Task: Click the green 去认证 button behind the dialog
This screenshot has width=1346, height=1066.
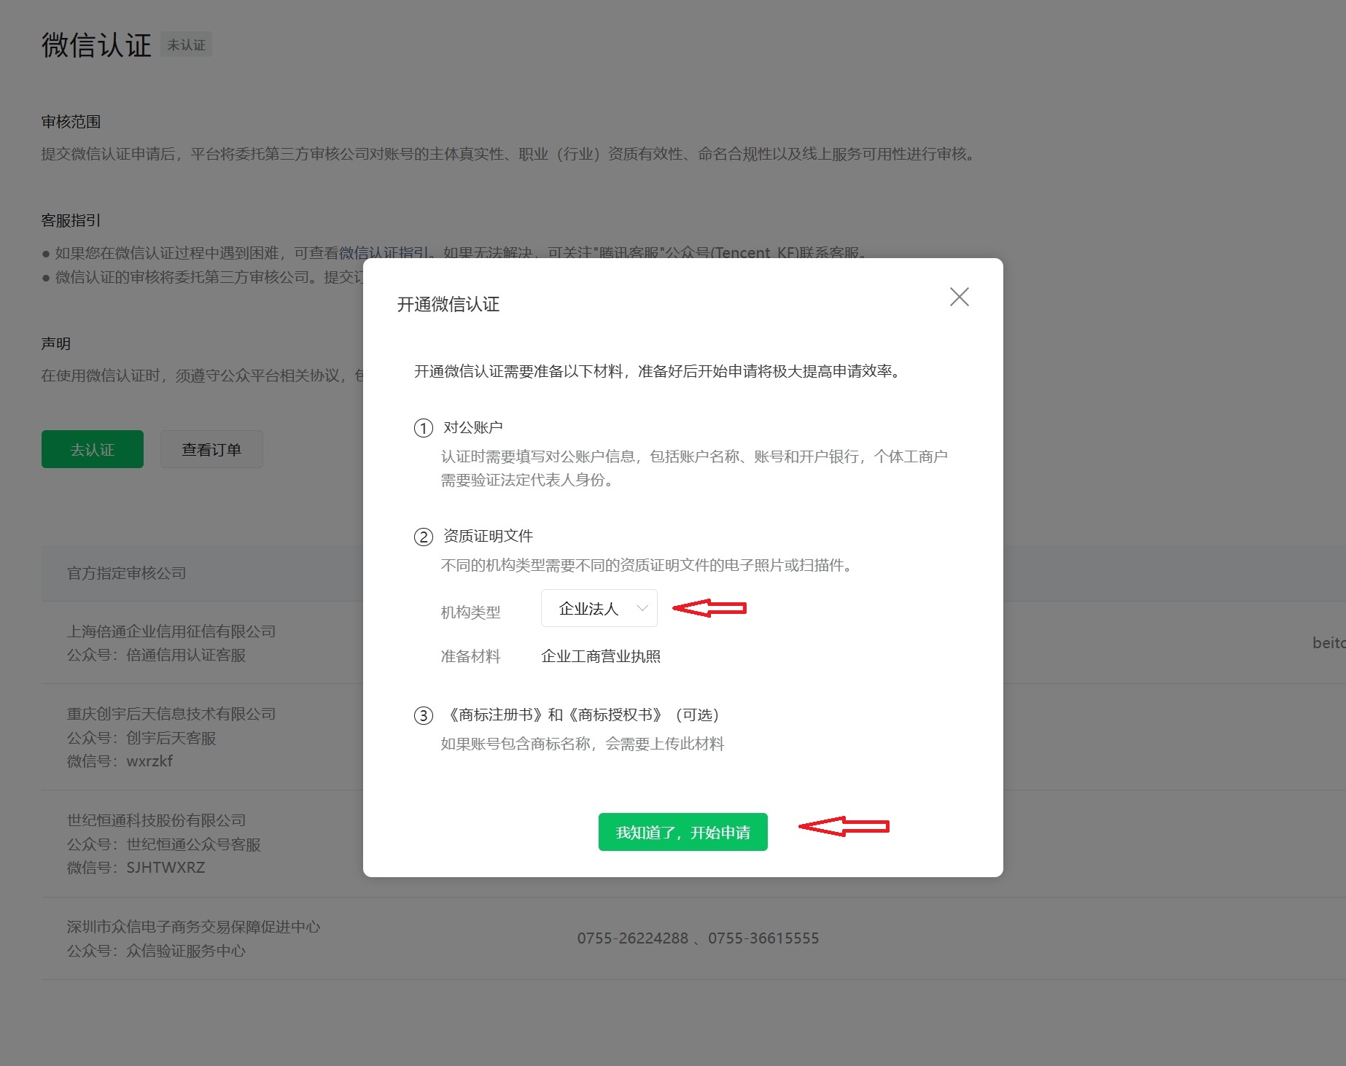Action: point(93,449)
